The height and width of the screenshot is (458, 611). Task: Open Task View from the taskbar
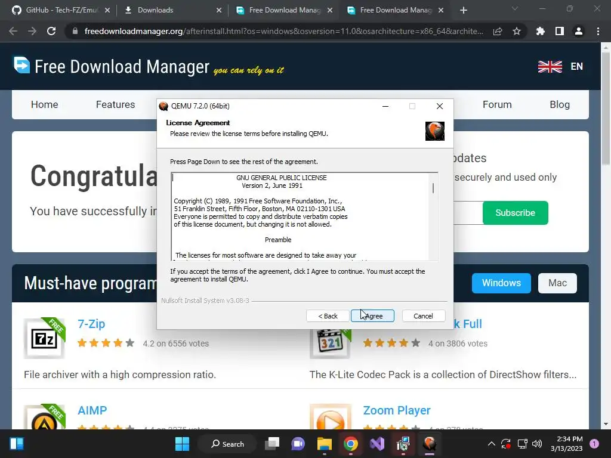point(272,444)
